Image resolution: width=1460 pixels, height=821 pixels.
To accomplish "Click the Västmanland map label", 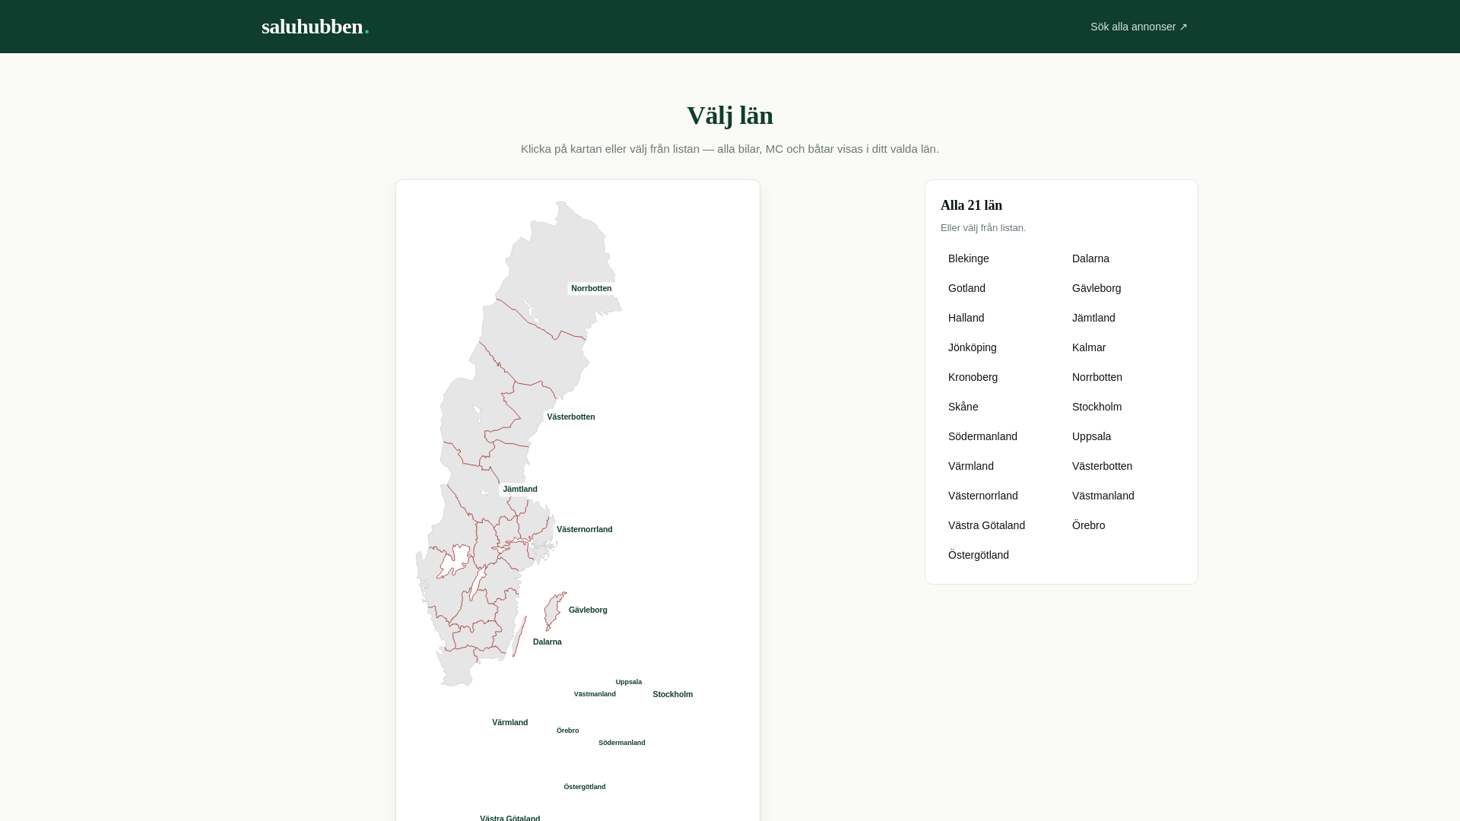I will click(x=595, y=695).
